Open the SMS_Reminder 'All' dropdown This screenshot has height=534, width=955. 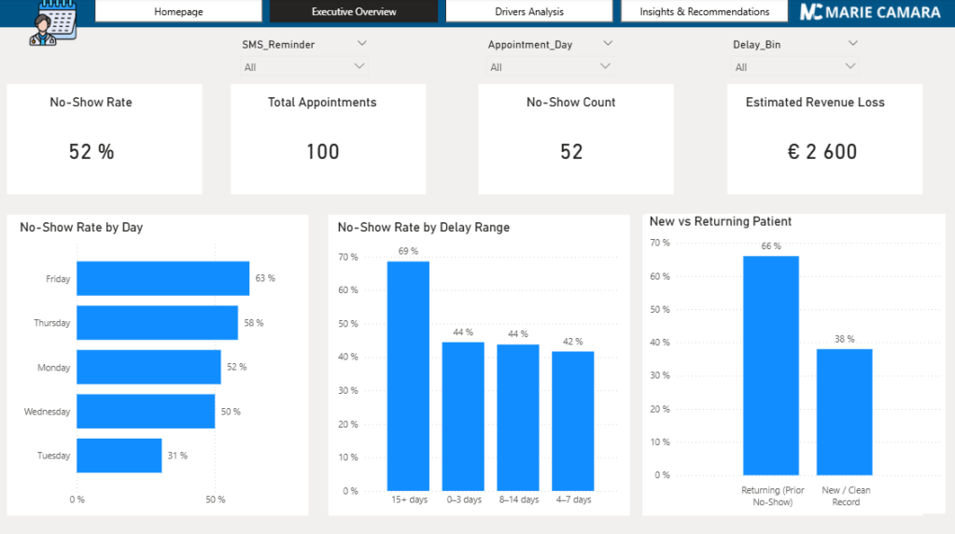tap(304, 67)
